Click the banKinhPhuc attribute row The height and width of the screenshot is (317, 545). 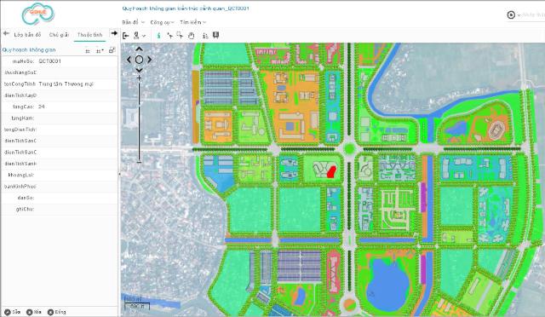pos(59,187)
